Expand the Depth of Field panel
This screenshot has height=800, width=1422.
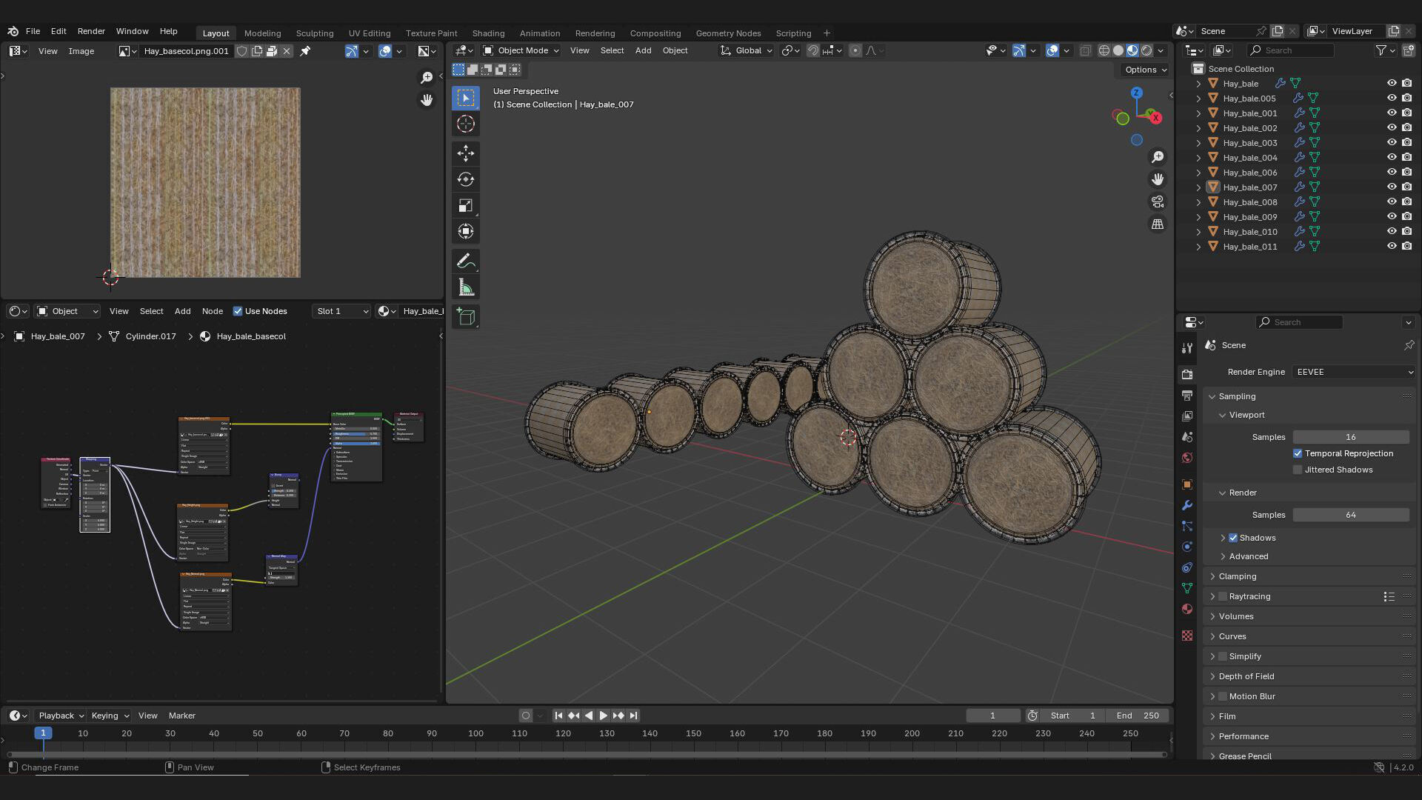coord(1246,676)
